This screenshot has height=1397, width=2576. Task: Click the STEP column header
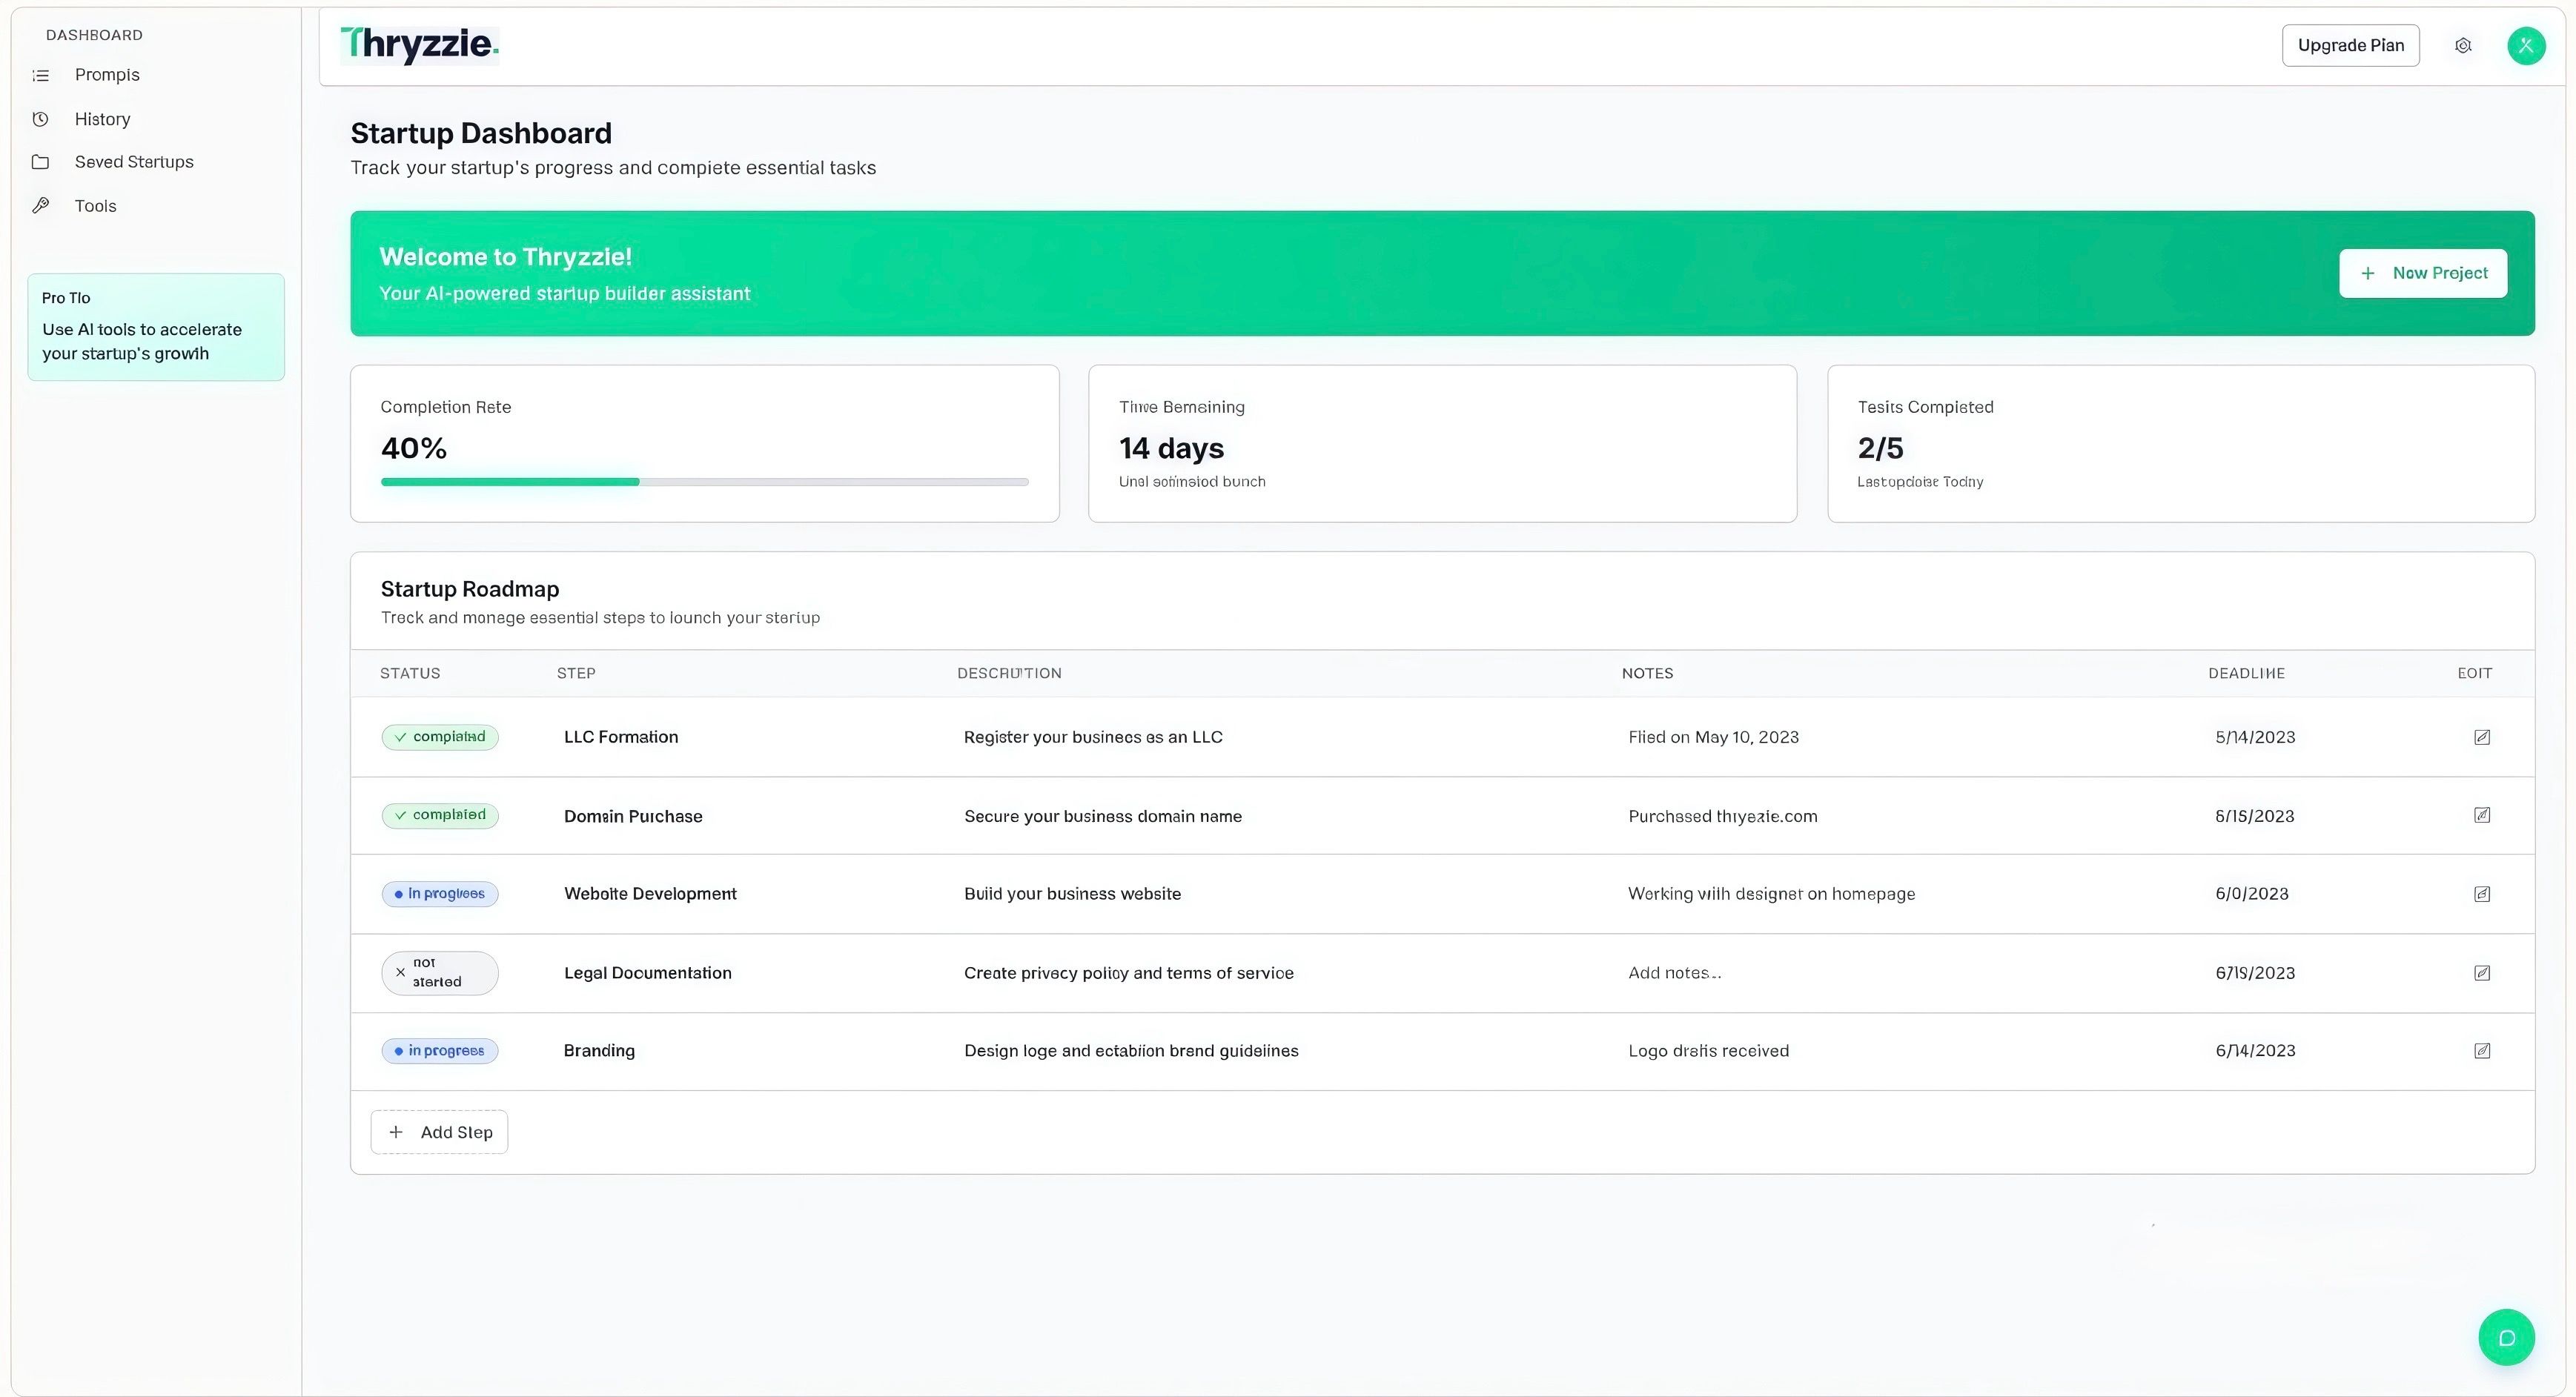point(576,673)
